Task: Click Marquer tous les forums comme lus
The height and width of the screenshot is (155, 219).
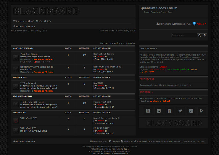Action: click(x=118, y=43)
